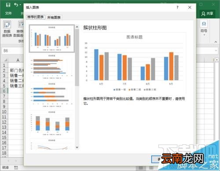220x171 pixels.
Task: Click the worksheet vertical scroll up arrow
Action: tap(217, 60)
